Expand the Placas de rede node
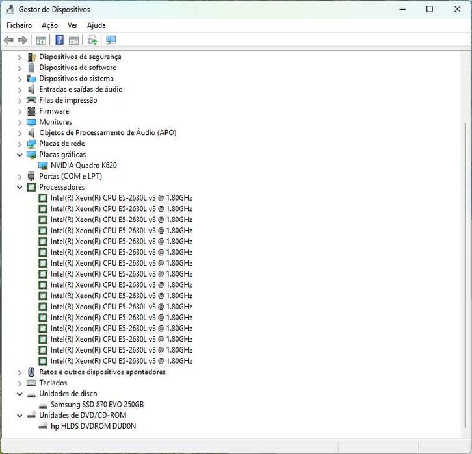Screen dimensions: 472x454 click(x=20, y=144)
